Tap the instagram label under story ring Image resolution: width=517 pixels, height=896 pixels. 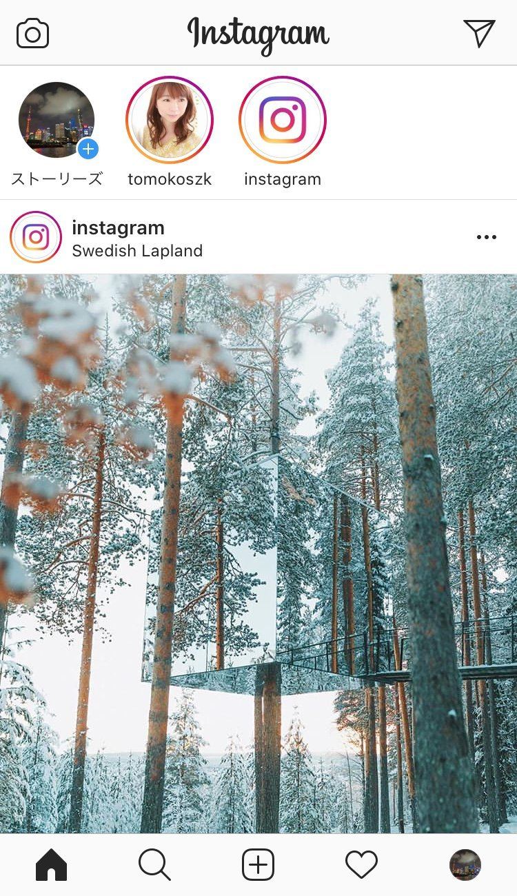click(283, 179)
